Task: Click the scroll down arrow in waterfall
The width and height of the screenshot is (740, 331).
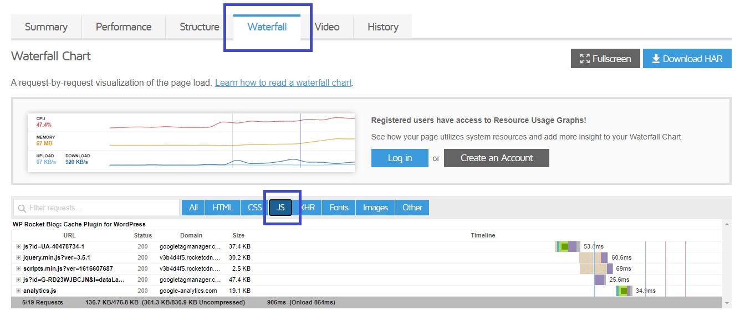Action: 727,303
